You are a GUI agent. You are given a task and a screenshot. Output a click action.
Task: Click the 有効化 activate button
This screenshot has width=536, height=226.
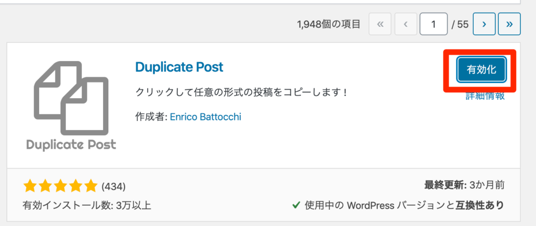(x=482, y=69)
